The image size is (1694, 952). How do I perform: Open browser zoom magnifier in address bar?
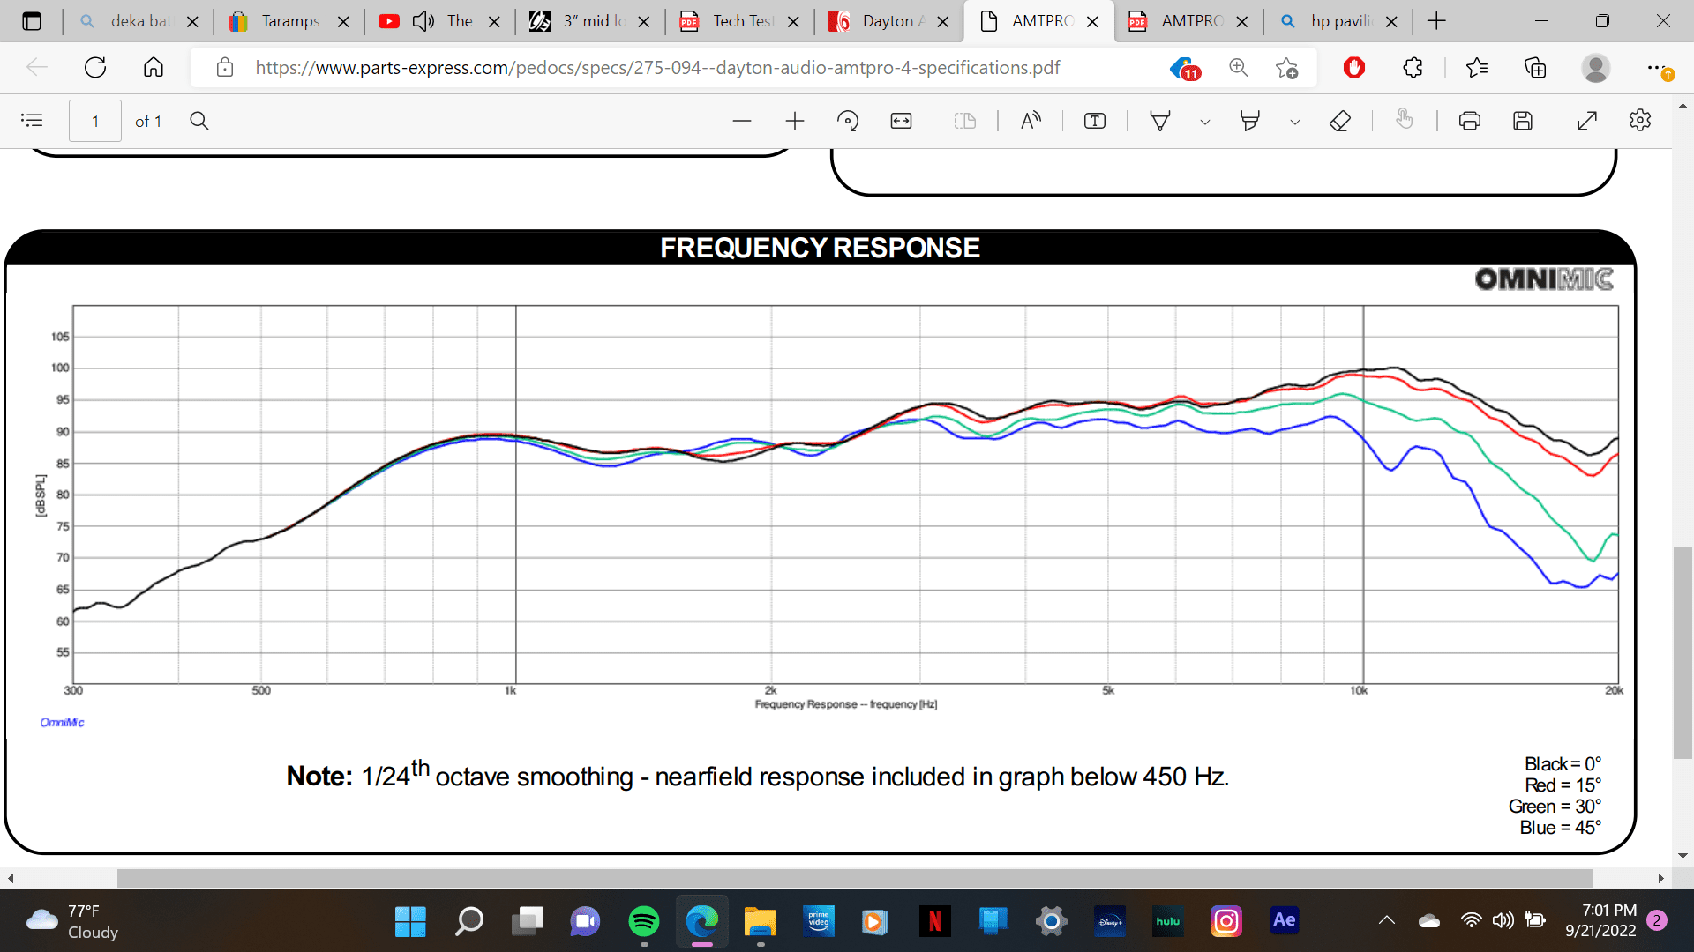[1239, 67]
